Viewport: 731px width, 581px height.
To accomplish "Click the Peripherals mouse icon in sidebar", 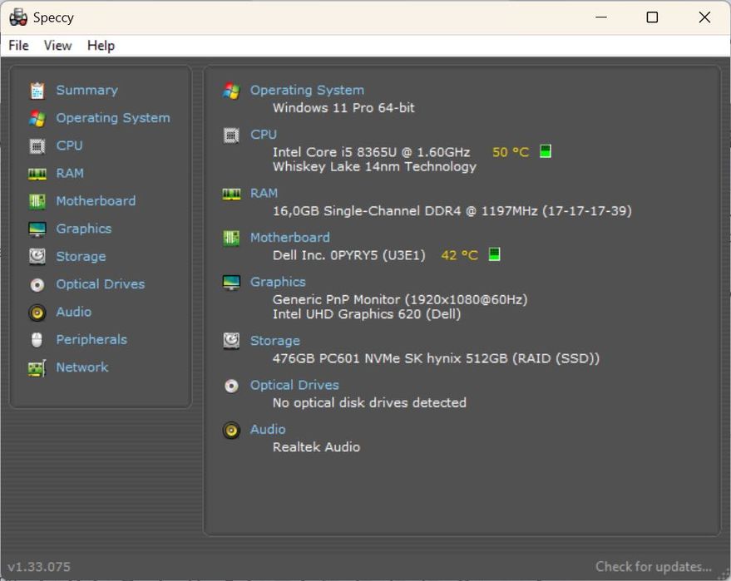I will click(x=37, y=340).
